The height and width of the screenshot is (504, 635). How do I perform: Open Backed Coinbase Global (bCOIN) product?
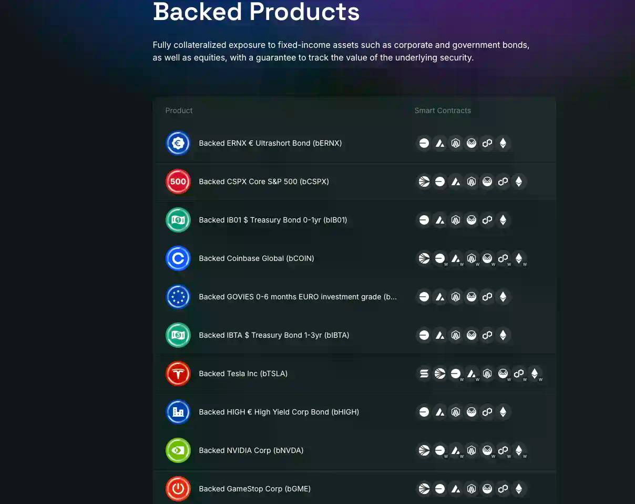coord(257,258)
